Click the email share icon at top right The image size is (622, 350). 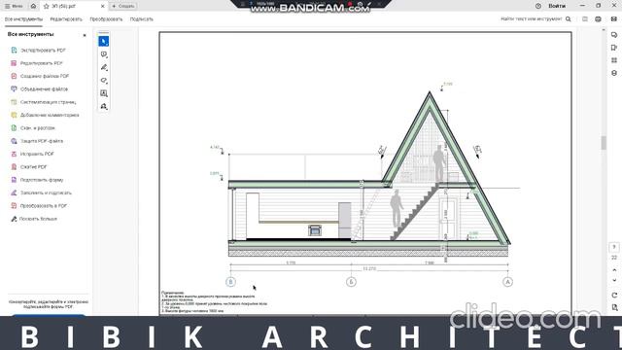[x=614, y=19]
